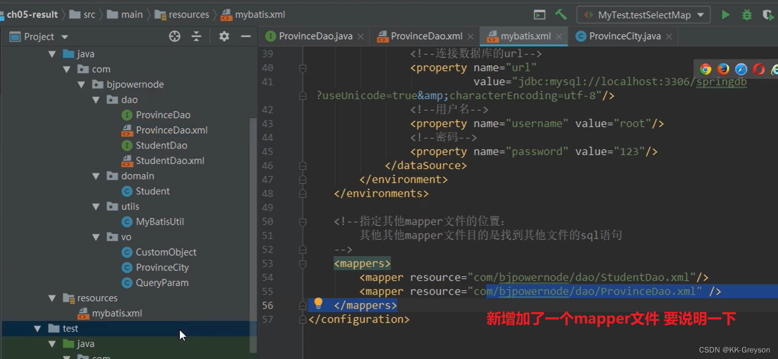Collapse the bjpowernode package
The width and height of the screenshot is (778, 359).
(x=81, y=85)
